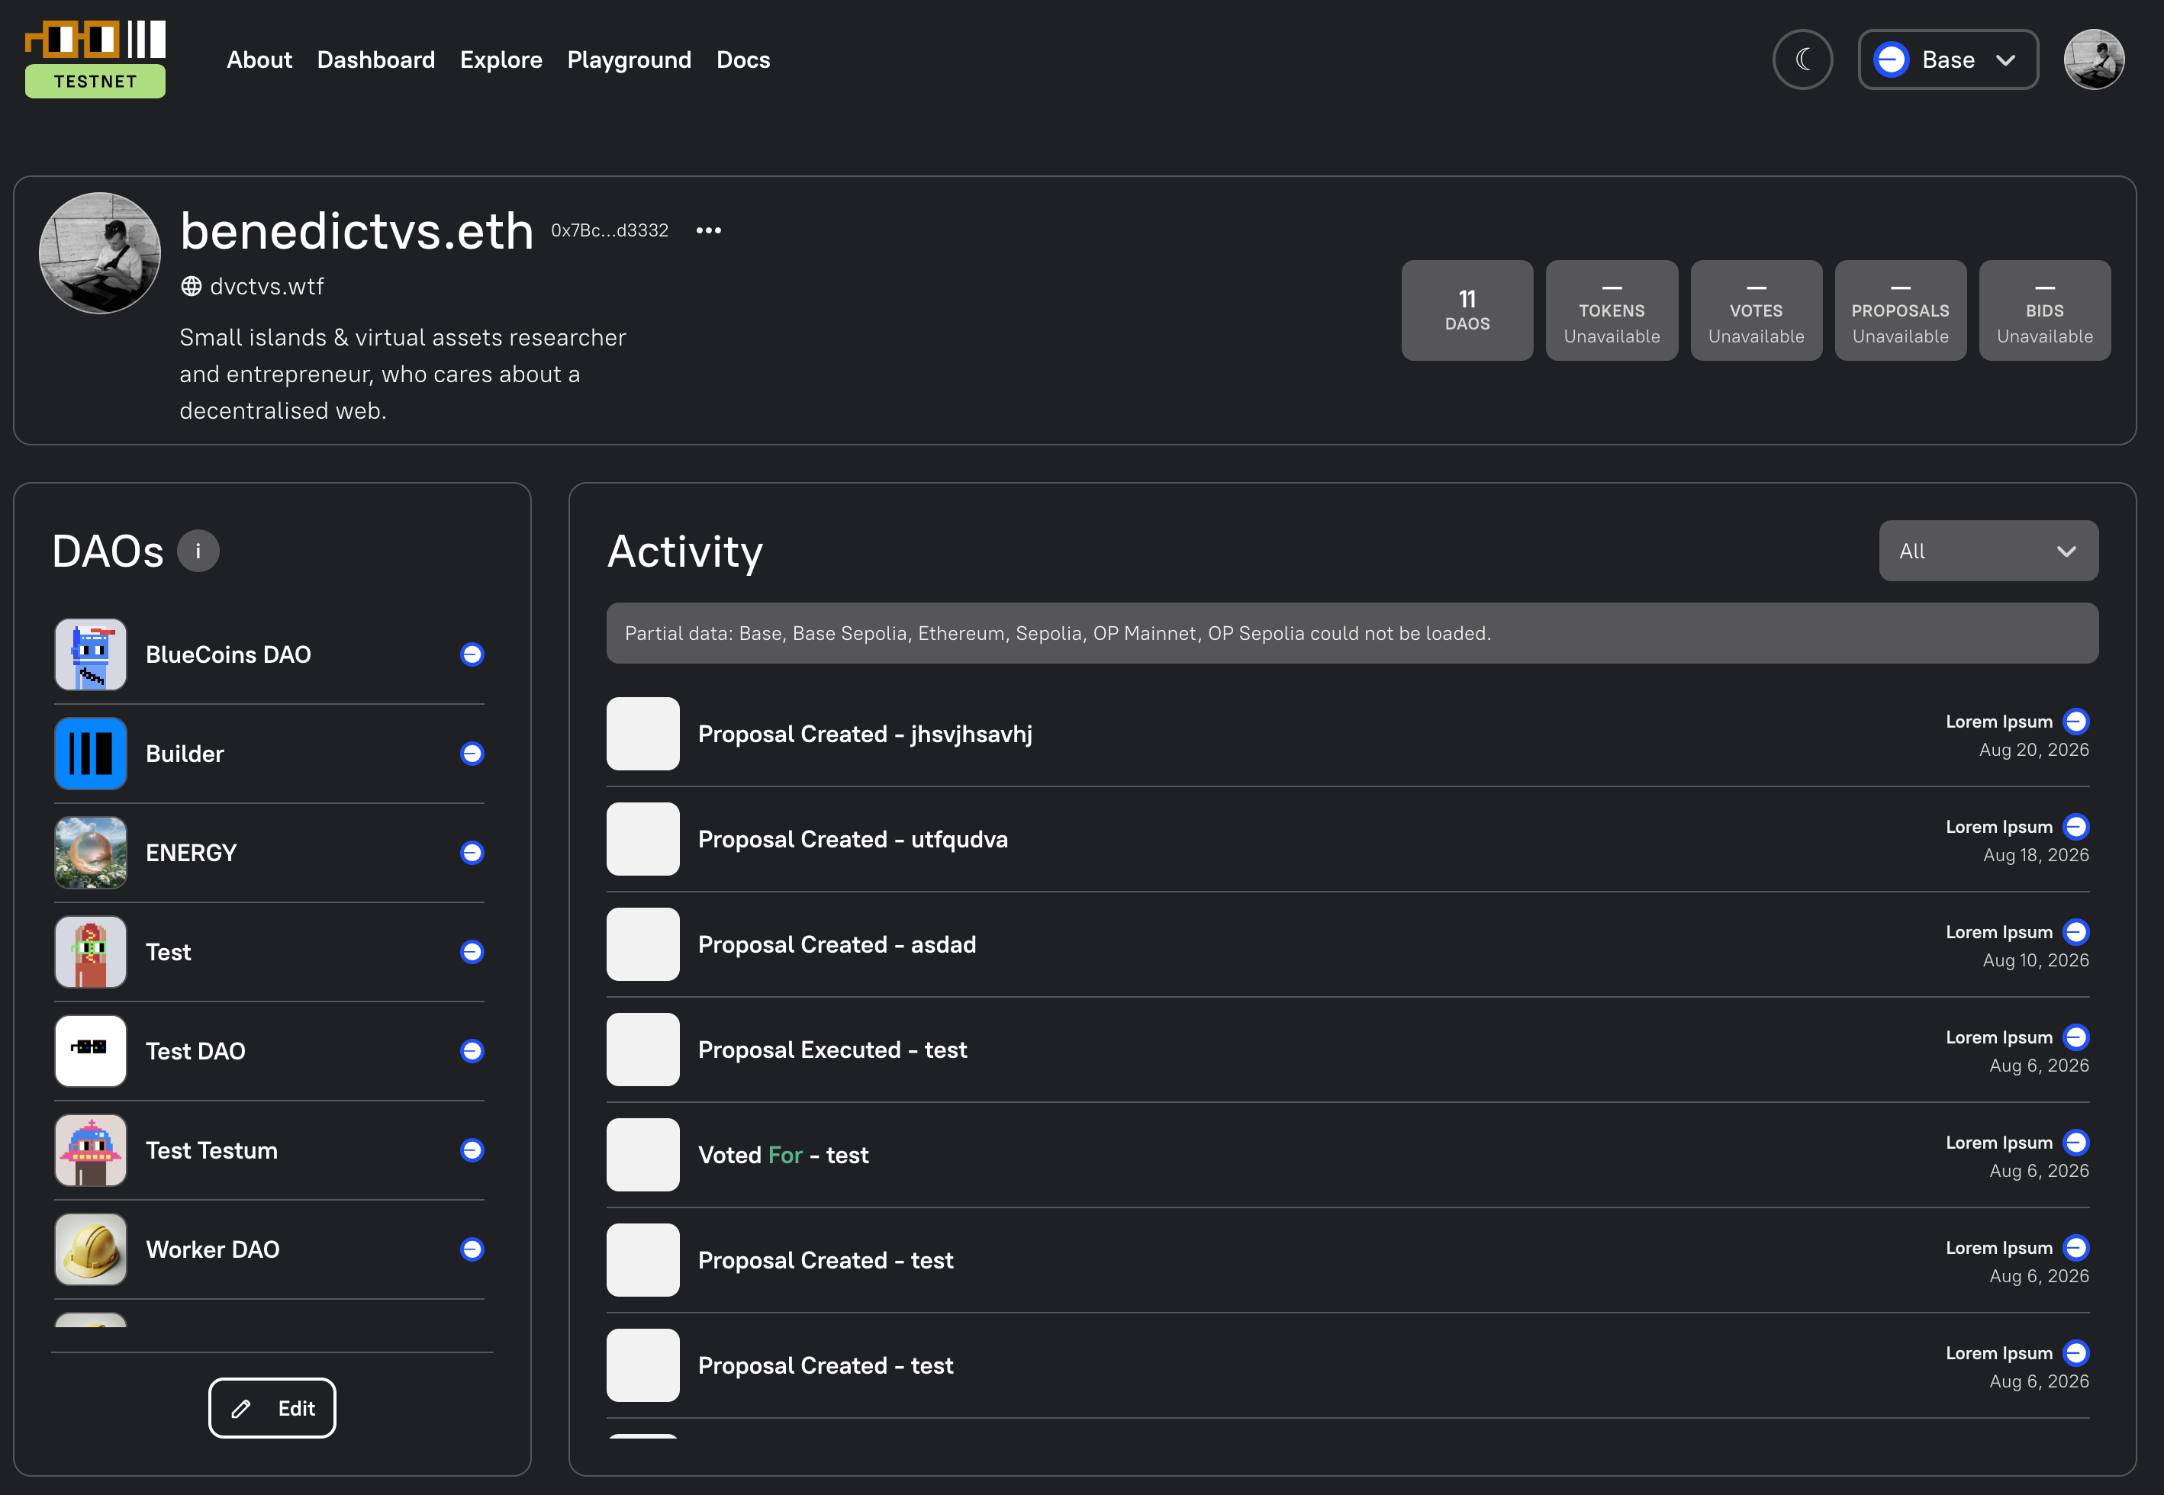
Task: Click the DAOs info icon
Action: click(x=198, y=551)
